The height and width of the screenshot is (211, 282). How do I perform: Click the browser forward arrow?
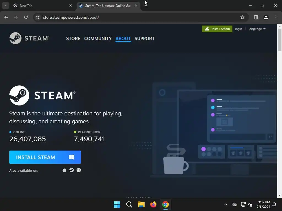pyautogui.click(x=16, y=17)
